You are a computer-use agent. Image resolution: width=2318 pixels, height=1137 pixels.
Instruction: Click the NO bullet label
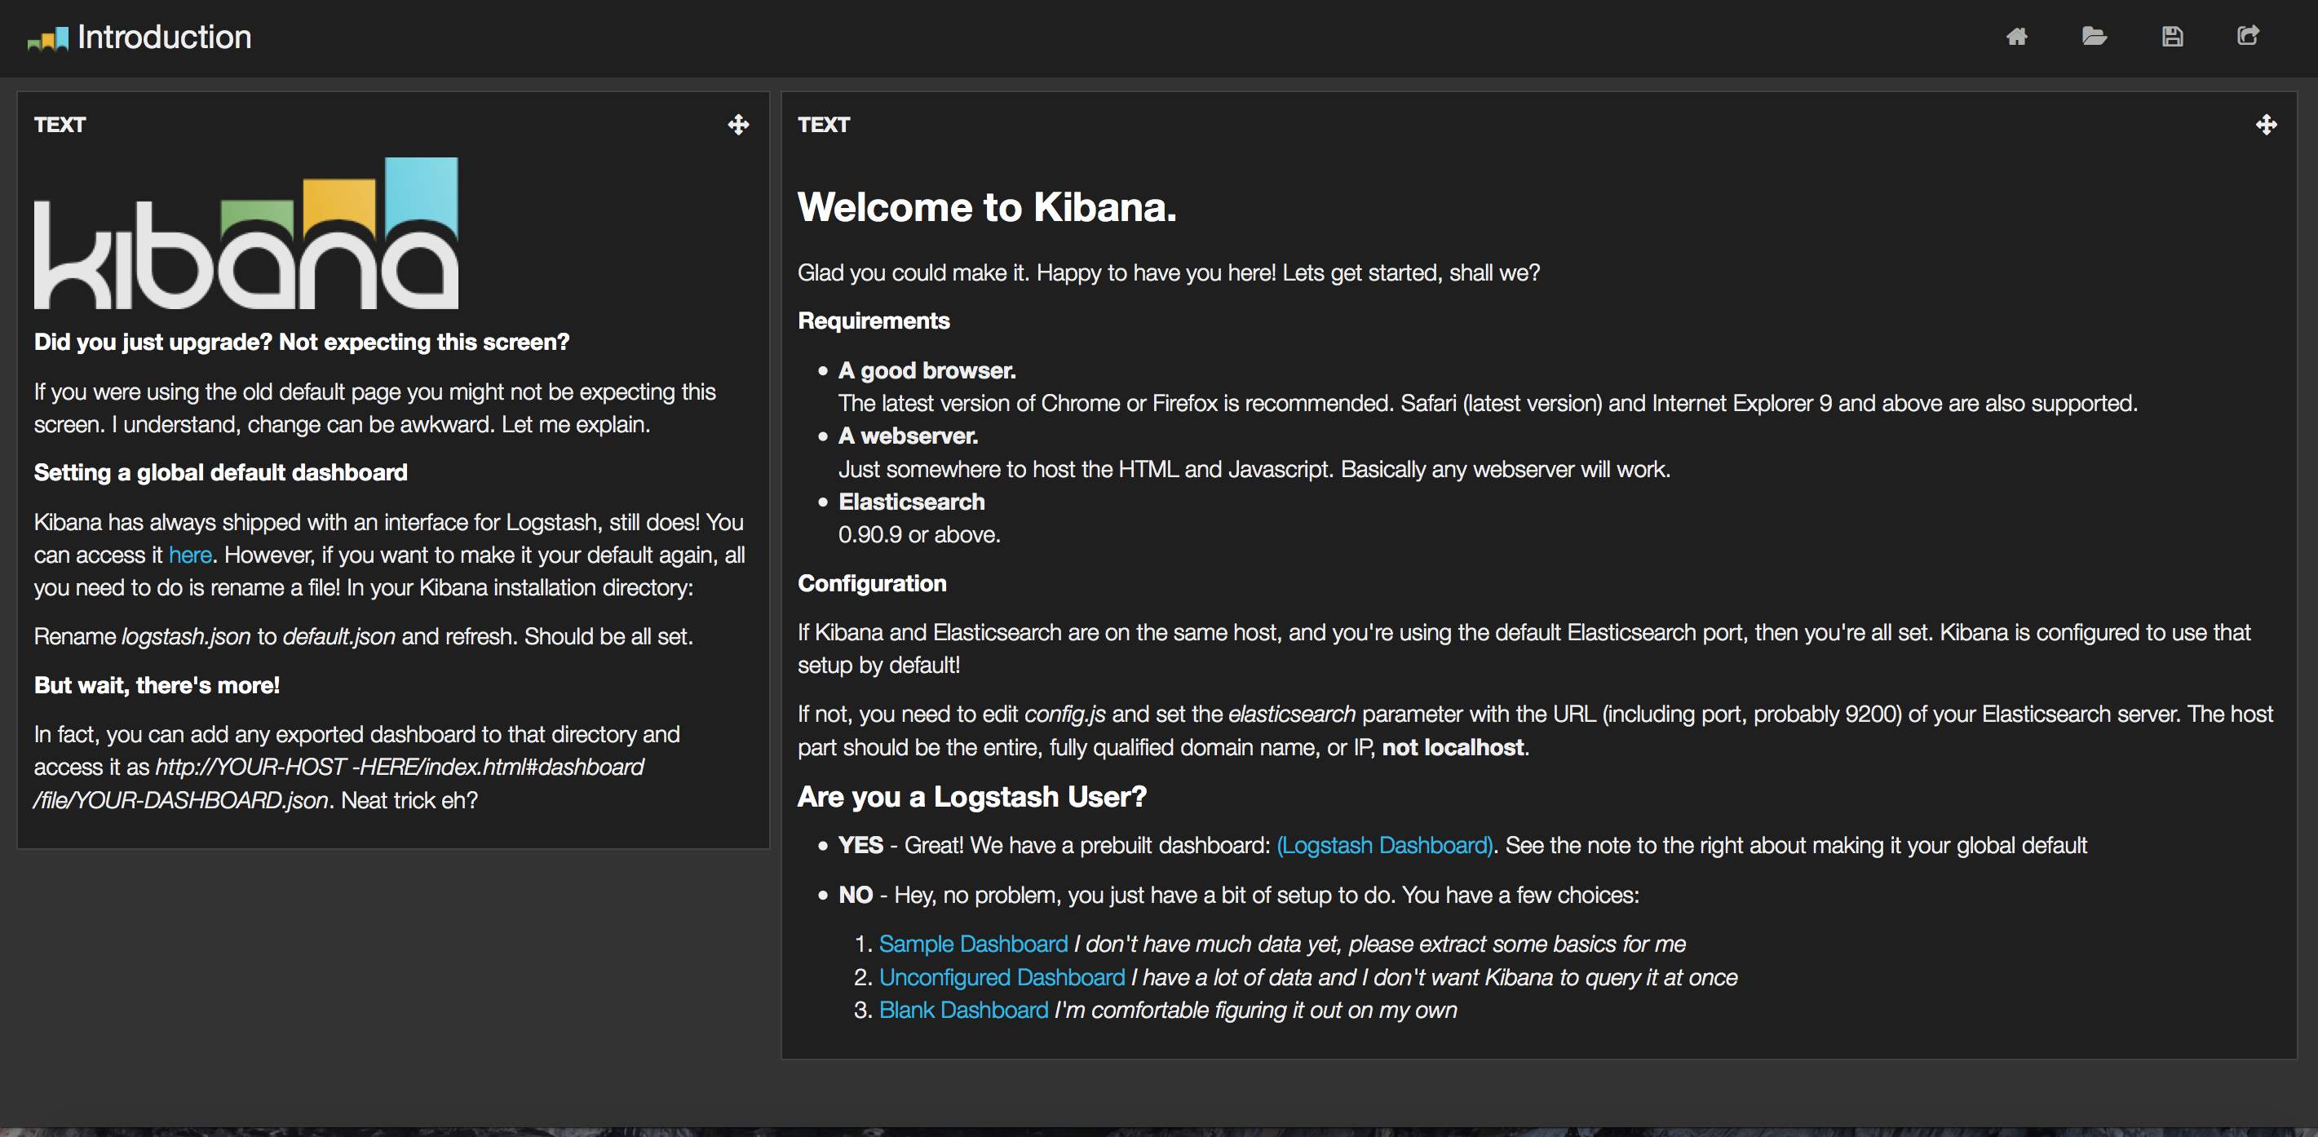coord(855,895)
